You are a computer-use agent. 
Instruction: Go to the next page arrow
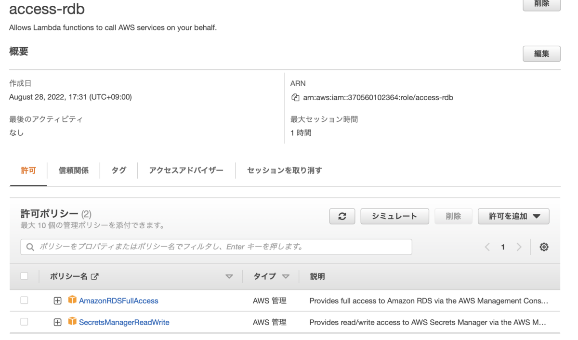(519, 247)
